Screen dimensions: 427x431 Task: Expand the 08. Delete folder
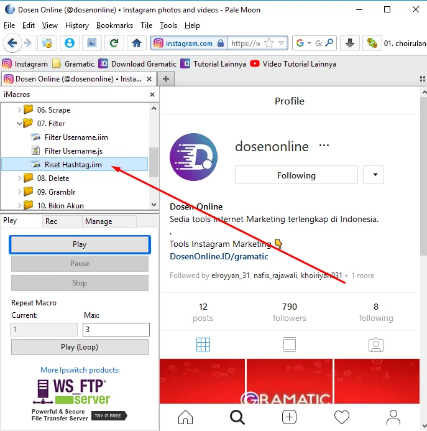click(x=19, y=178)
